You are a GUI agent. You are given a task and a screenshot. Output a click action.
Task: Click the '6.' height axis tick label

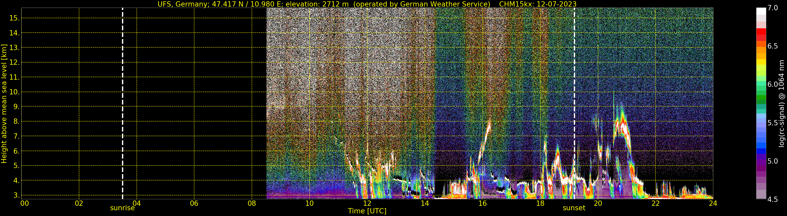(17, 151)
